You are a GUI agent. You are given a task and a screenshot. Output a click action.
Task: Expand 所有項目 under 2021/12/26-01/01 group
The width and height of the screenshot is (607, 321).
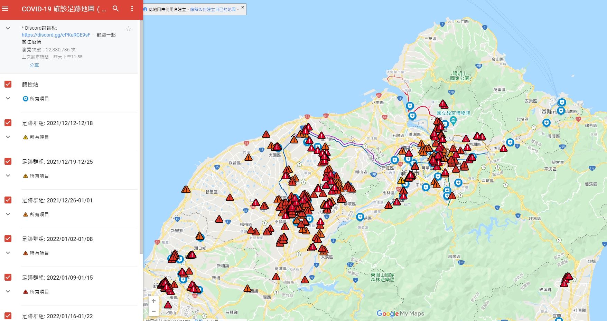[8, 214]
